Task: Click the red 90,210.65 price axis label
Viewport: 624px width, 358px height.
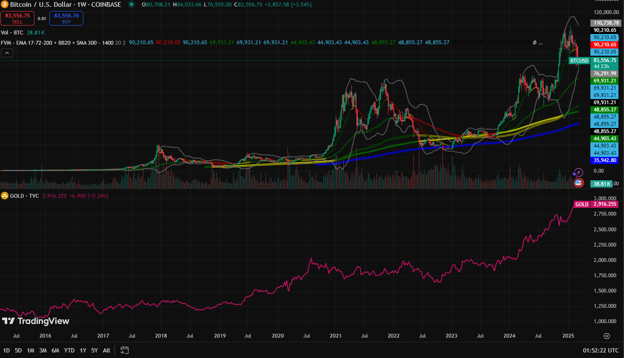Action: [605, 45]
